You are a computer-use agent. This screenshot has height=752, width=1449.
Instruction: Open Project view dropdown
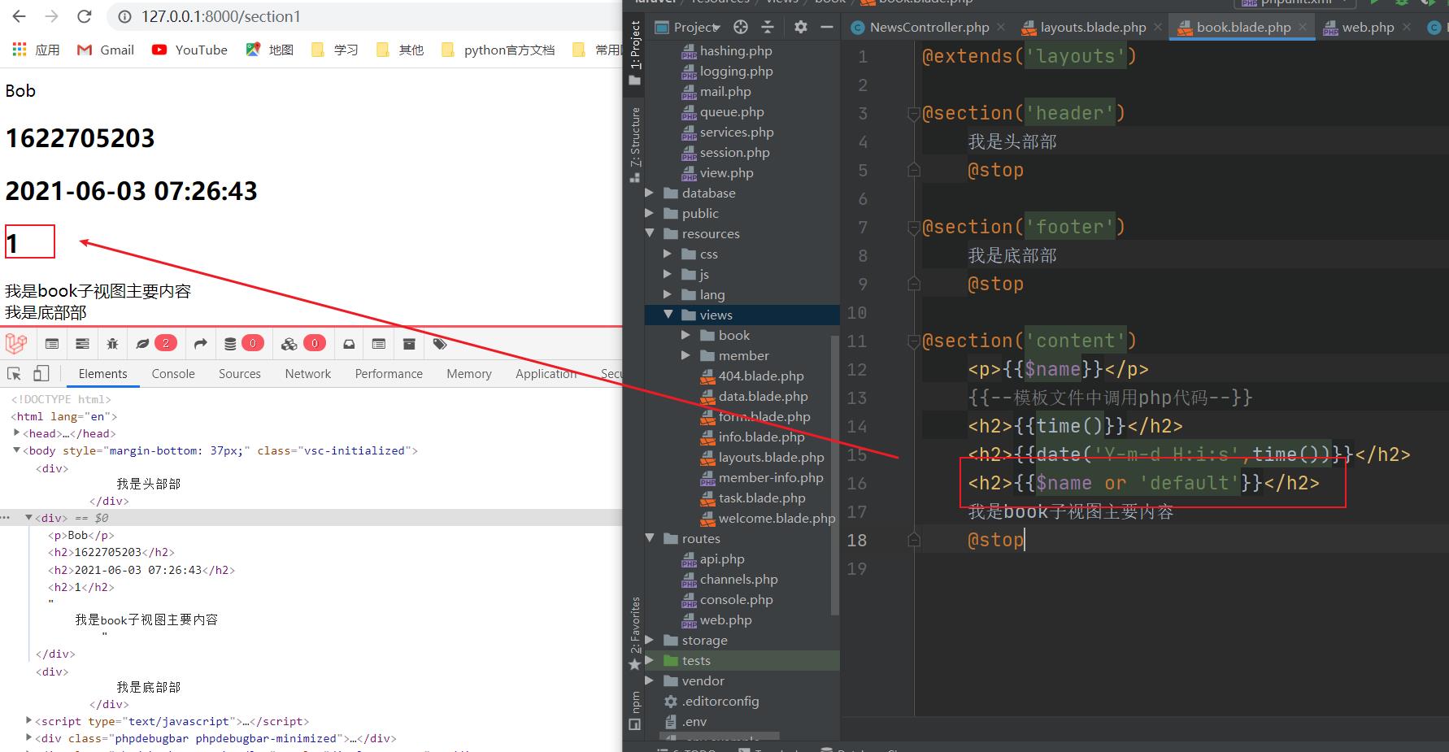point(689,27)
